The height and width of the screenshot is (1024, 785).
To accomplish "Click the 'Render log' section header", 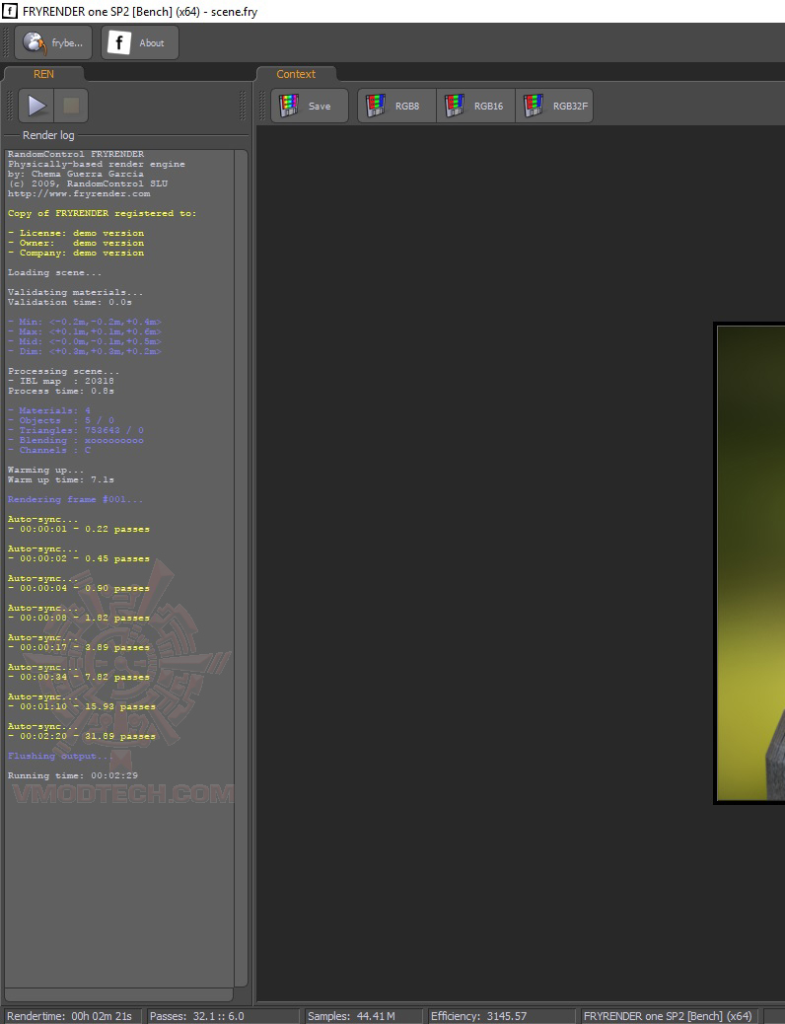I will pos(48,135).
